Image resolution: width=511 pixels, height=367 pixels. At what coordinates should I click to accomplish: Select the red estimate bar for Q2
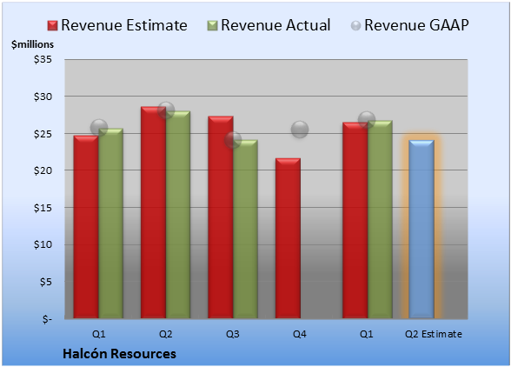point(153,212)
